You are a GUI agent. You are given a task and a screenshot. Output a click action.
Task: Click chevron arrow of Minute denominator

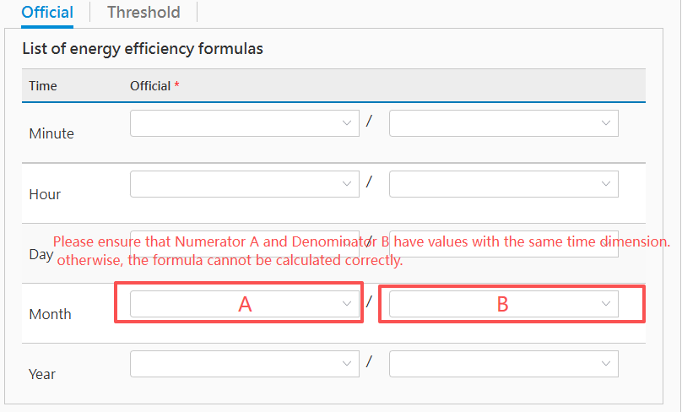coord(606,123)
